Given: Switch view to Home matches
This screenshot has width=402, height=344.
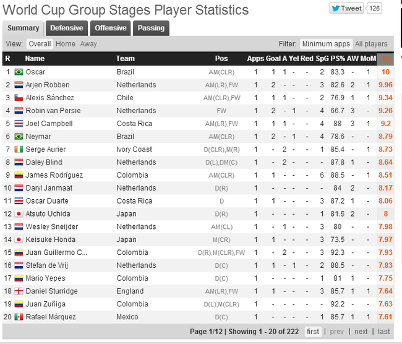Looking at the screenshot, I should (x=66, y=44).
